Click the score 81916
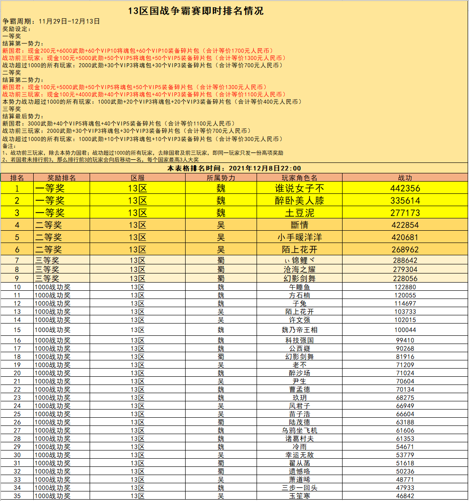Screen dimensions: 469x501 [x=405, y=357]
